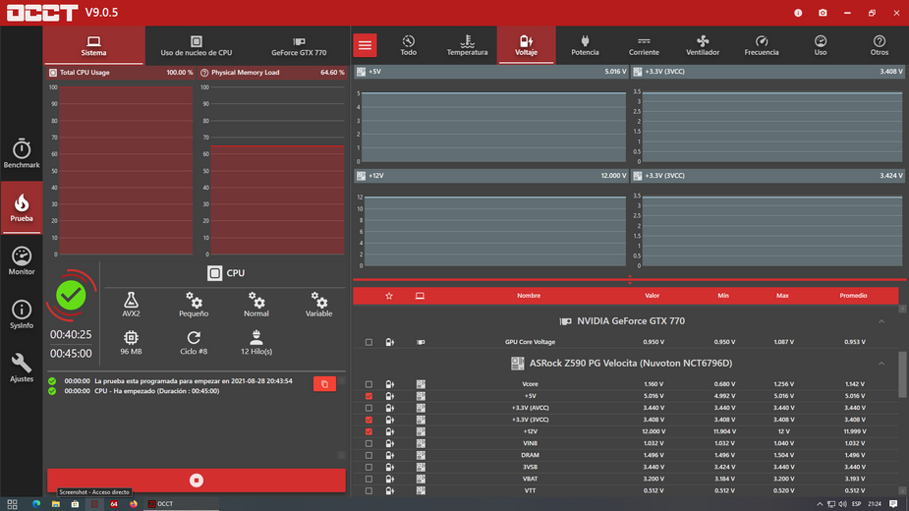Viewport: 909px width, 511px height.
Task: Click the star favorites column header
Action: pos(389,296)
